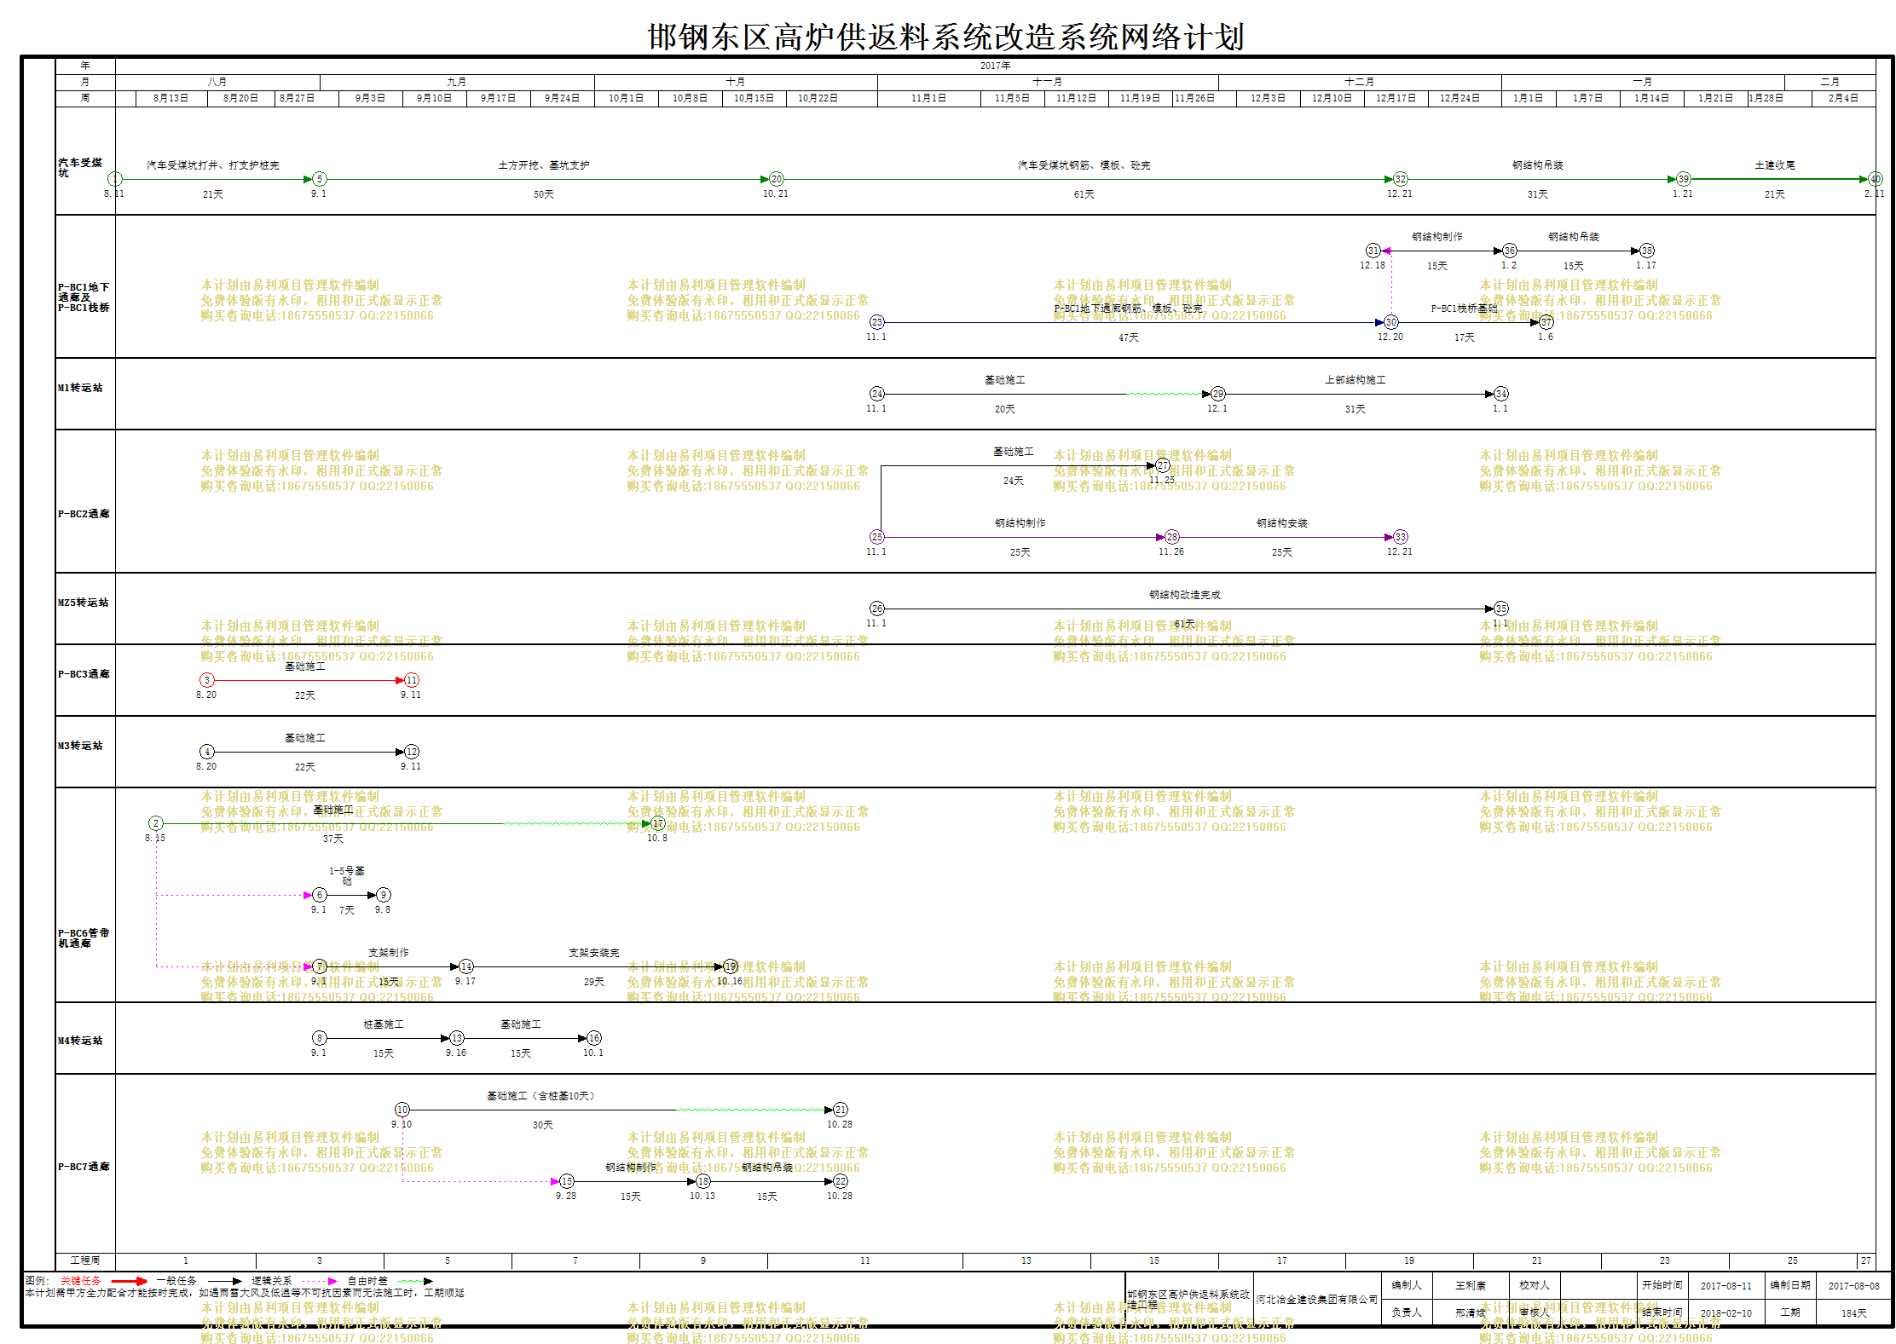The height and width of the screenshot is (1344, 1896).
Task: Select node 39 dated 1.21
Action: tap(1684, 179)
